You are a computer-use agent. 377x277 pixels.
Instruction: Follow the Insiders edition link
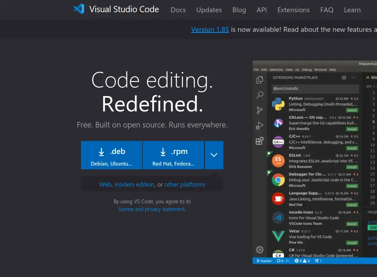pyautogui.click(x=134, y=184)
